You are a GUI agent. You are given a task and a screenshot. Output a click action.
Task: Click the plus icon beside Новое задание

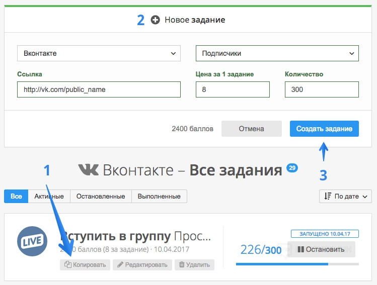[x=155, y=20]
